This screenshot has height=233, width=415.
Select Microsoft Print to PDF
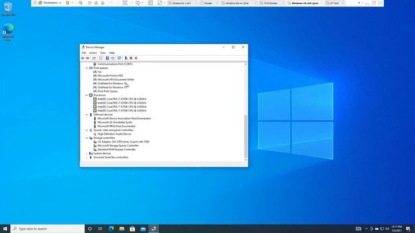(110, 76)
